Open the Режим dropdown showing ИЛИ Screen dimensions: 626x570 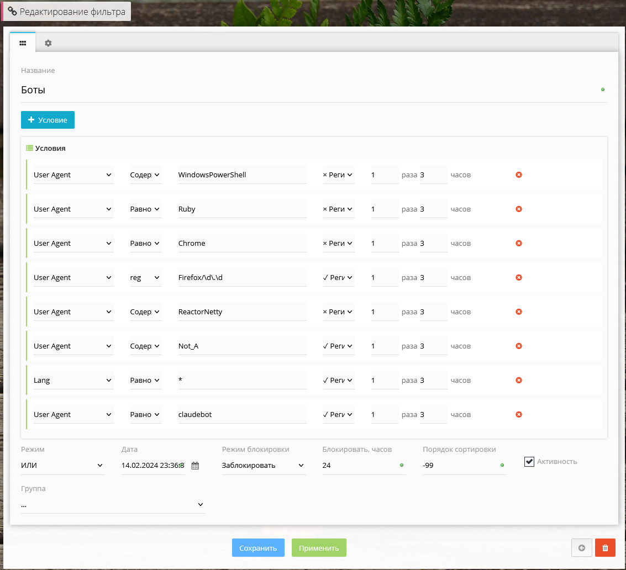62,466
